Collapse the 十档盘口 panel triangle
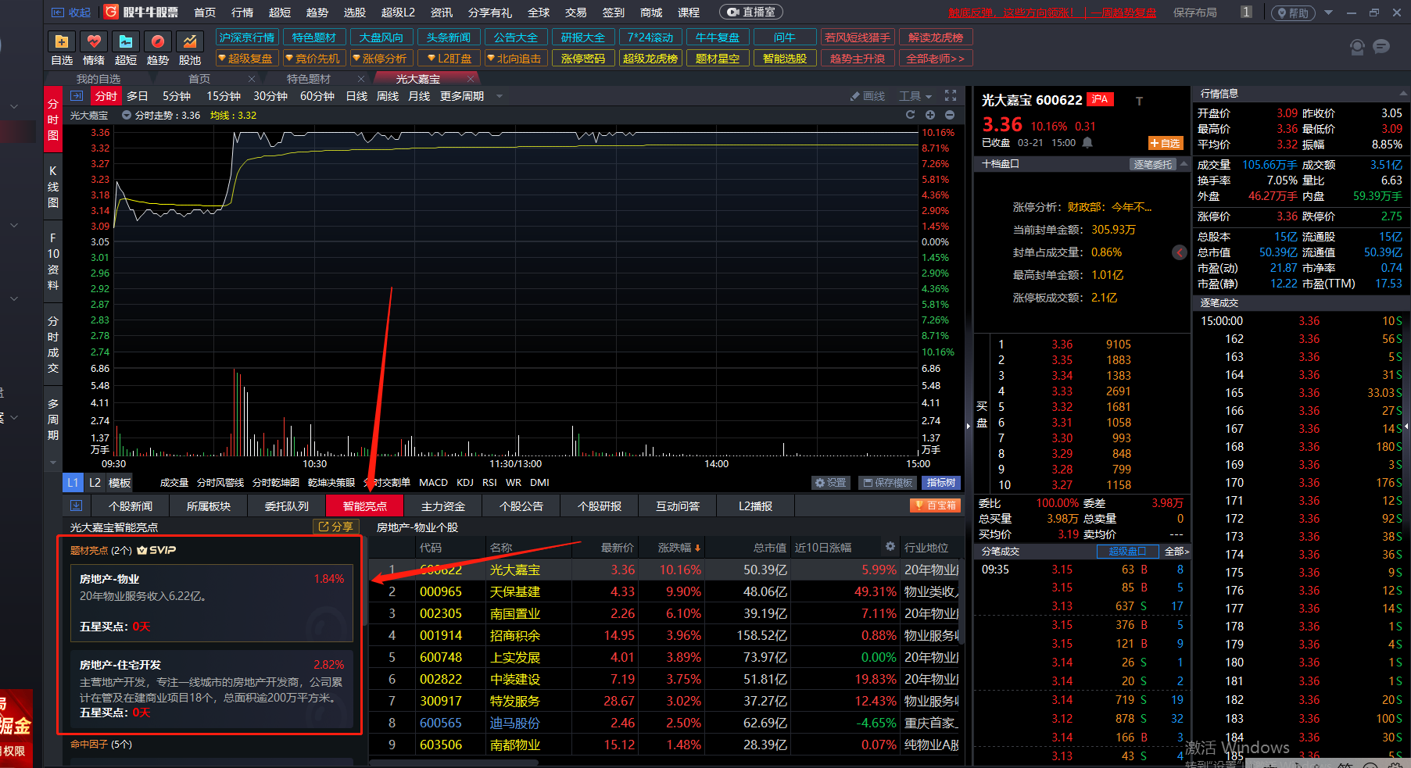1411x768 pixels. pos(1184,164)
